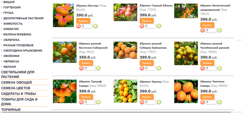The height and width of the screenshot is (113, 242).
Task: Open СВЕТИЛЬНИКИ ДЛЯ РАСТЕНИЙ section
Action: click(18, 74)
